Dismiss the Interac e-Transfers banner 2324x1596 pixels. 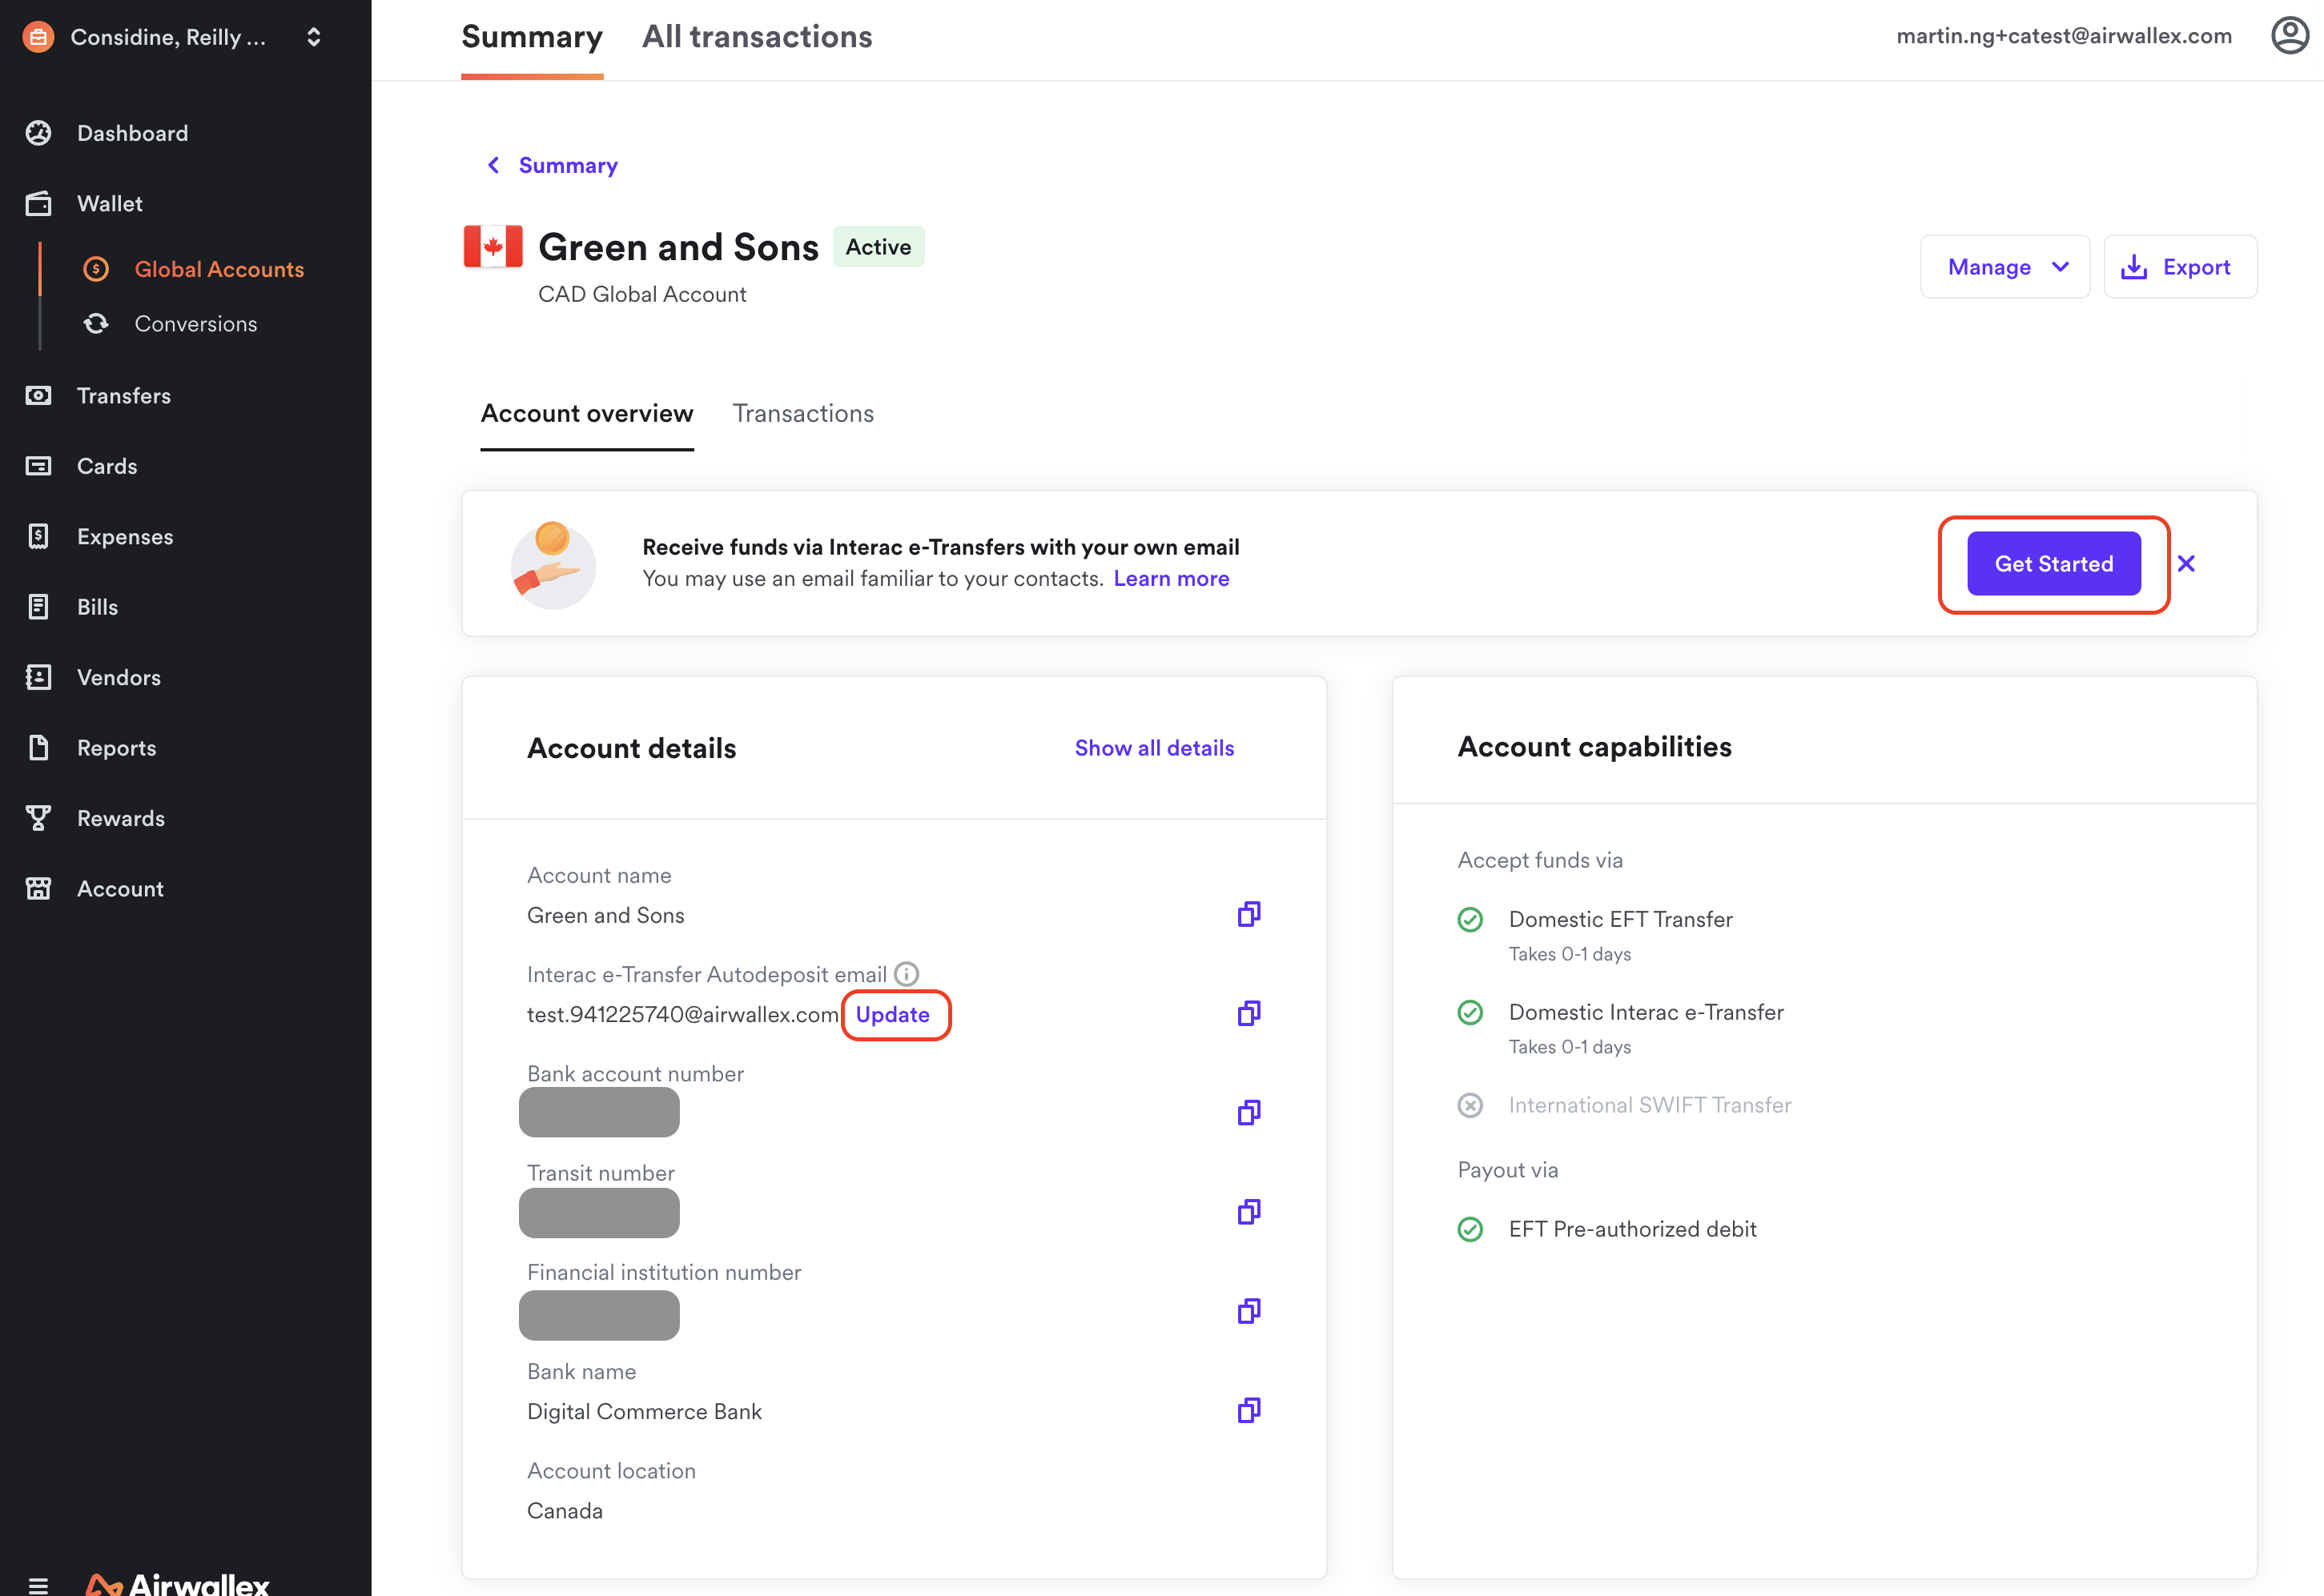point(2186,564)
